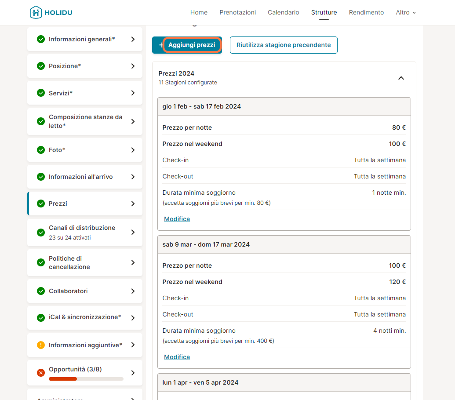Click Opportunità (3/8) progress bar

click(x=86, y=379)
